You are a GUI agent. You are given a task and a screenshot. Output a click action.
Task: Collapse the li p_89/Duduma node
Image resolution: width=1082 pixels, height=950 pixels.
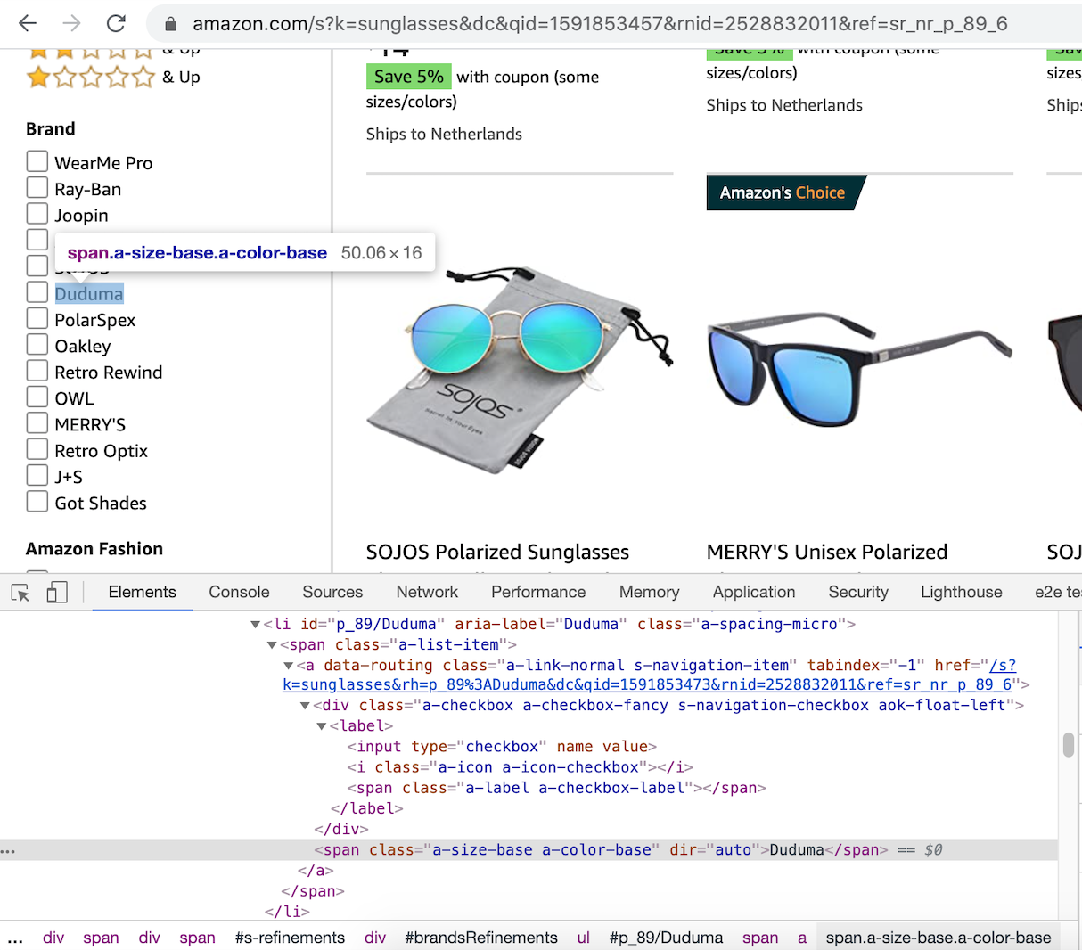coord(256,625)
